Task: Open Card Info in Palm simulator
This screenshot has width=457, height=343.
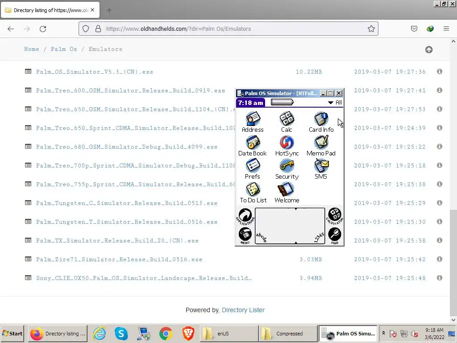Action: 321,122
